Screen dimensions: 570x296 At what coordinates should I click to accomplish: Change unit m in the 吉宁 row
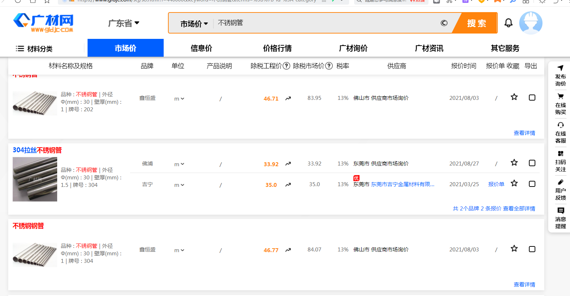tap(179, 185)
